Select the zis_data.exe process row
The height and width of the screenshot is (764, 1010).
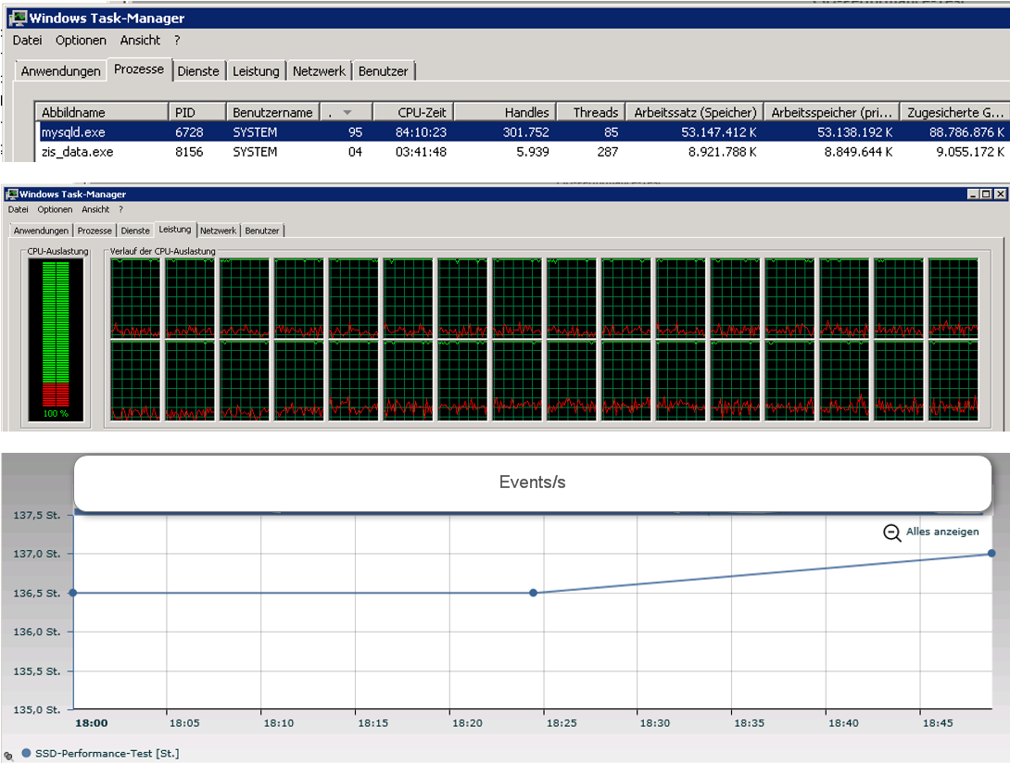pyautogui.click(x=77, y=152)
